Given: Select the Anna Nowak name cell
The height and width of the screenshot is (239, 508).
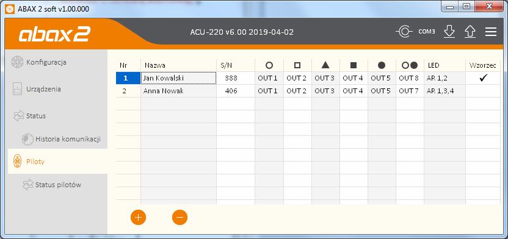Looking at the screenshot, I should click(178, 91).
